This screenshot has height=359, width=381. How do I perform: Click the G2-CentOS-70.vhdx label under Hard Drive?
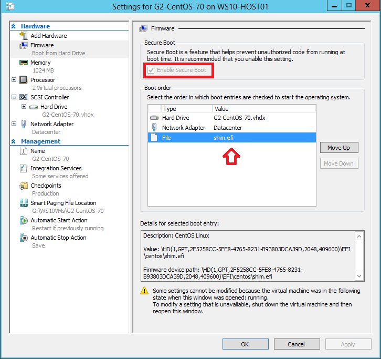pyautogui.click(x=68, y=115)
